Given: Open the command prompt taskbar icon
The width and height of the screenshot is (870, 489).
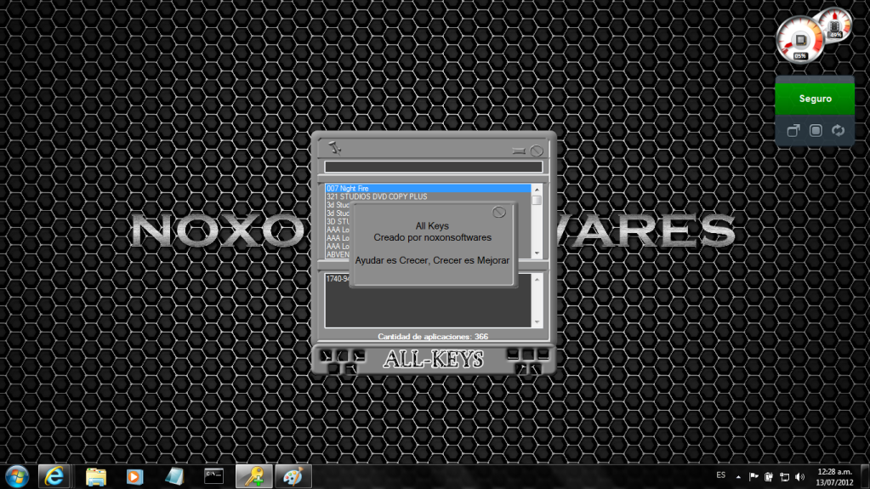Looking at the screenshot, I should (213, 477).
